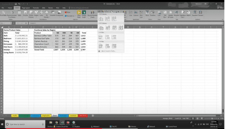The width and height of the screenshot is (225, 129).
Task: Select 2-D Clustered Column chart
Action: click(x=101, y=19)
